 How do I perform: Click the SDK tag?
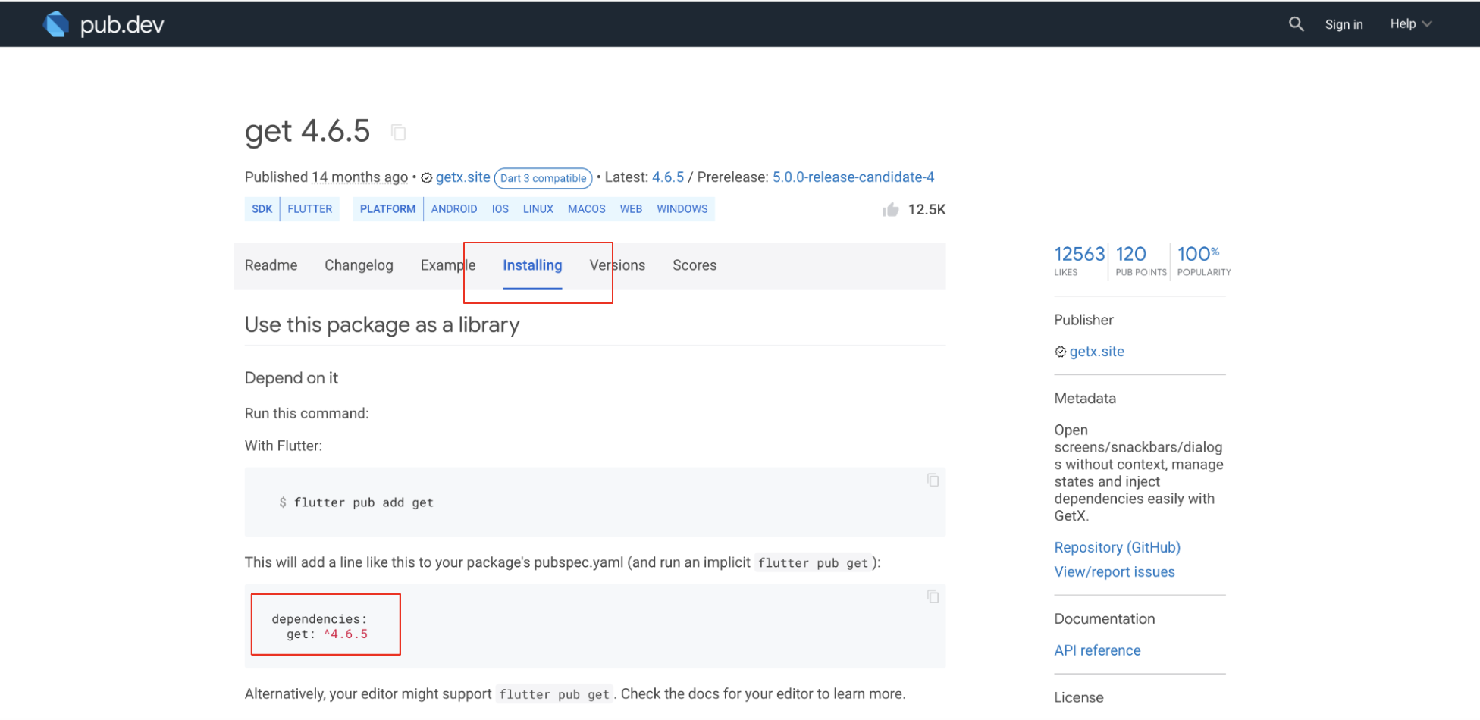[262, 209]
